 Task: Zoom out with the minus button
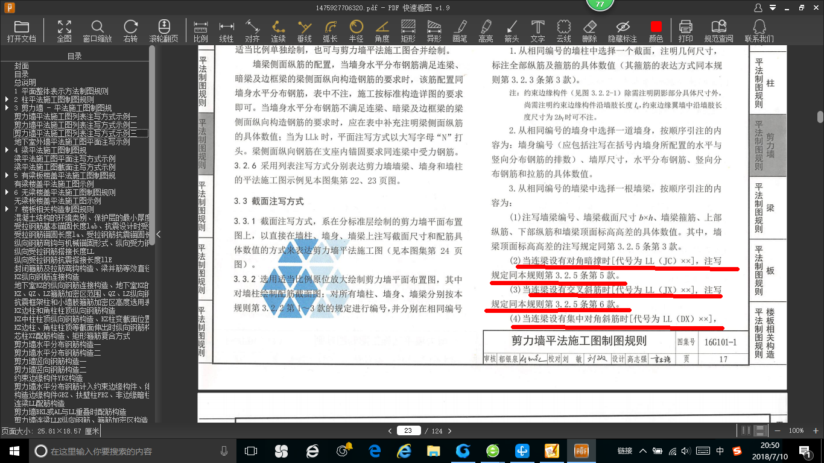point(778,430)
